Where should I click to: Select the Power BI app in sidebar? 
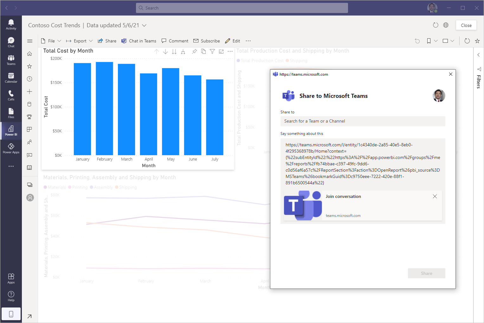tap(11, 130)
